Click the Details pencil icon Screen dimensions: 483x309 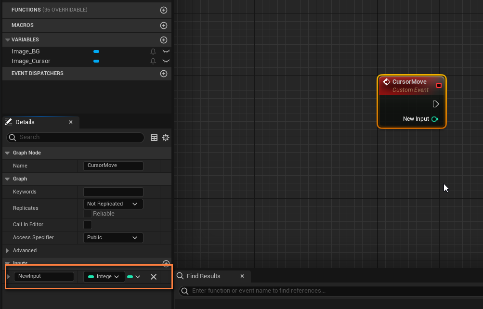[9, 122]
